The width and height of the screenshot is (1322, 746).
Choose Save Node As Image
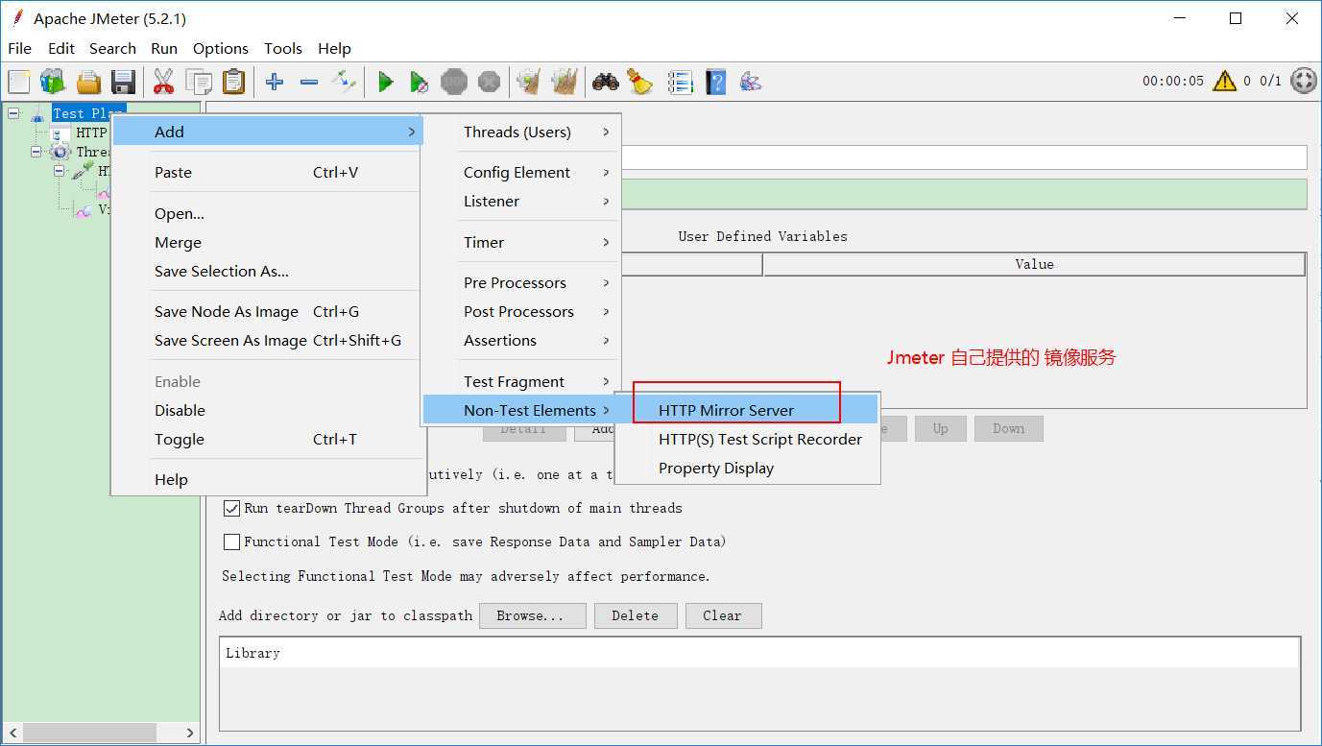click(266, 311)
